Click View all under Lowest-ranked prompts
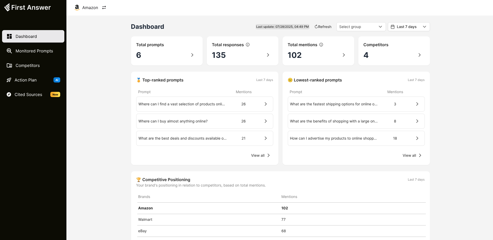Viewport: 493px width, 240px height. tap(412, 155)
